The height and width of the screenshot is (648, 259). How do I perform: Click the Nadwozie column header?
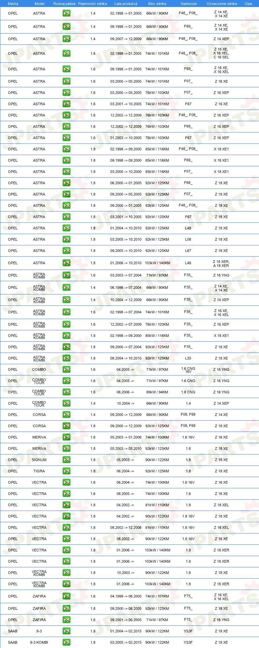(x=188, y=4)
